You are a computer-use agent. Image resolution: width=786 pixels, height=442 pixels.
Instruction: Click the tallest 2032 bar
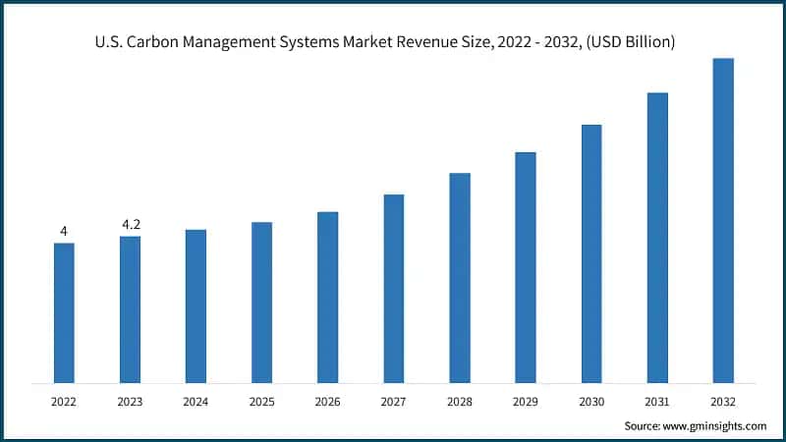point(723,221)
